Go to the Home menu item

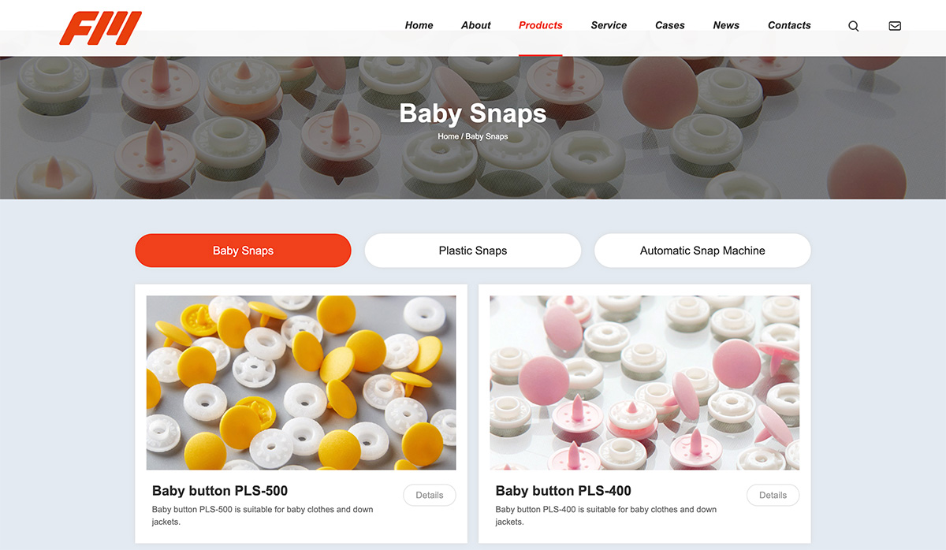pyautogui.click(x=419, y=25)
